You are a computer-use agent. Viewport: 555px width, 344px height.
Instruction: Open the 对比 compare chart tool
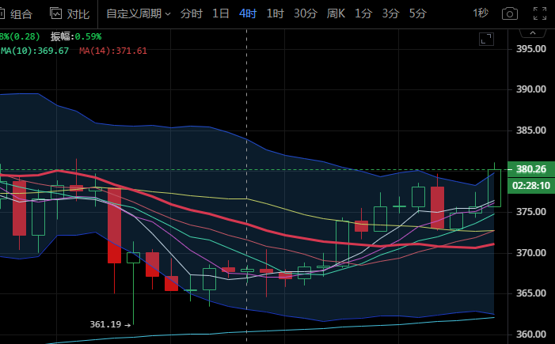tap(70, 13)
